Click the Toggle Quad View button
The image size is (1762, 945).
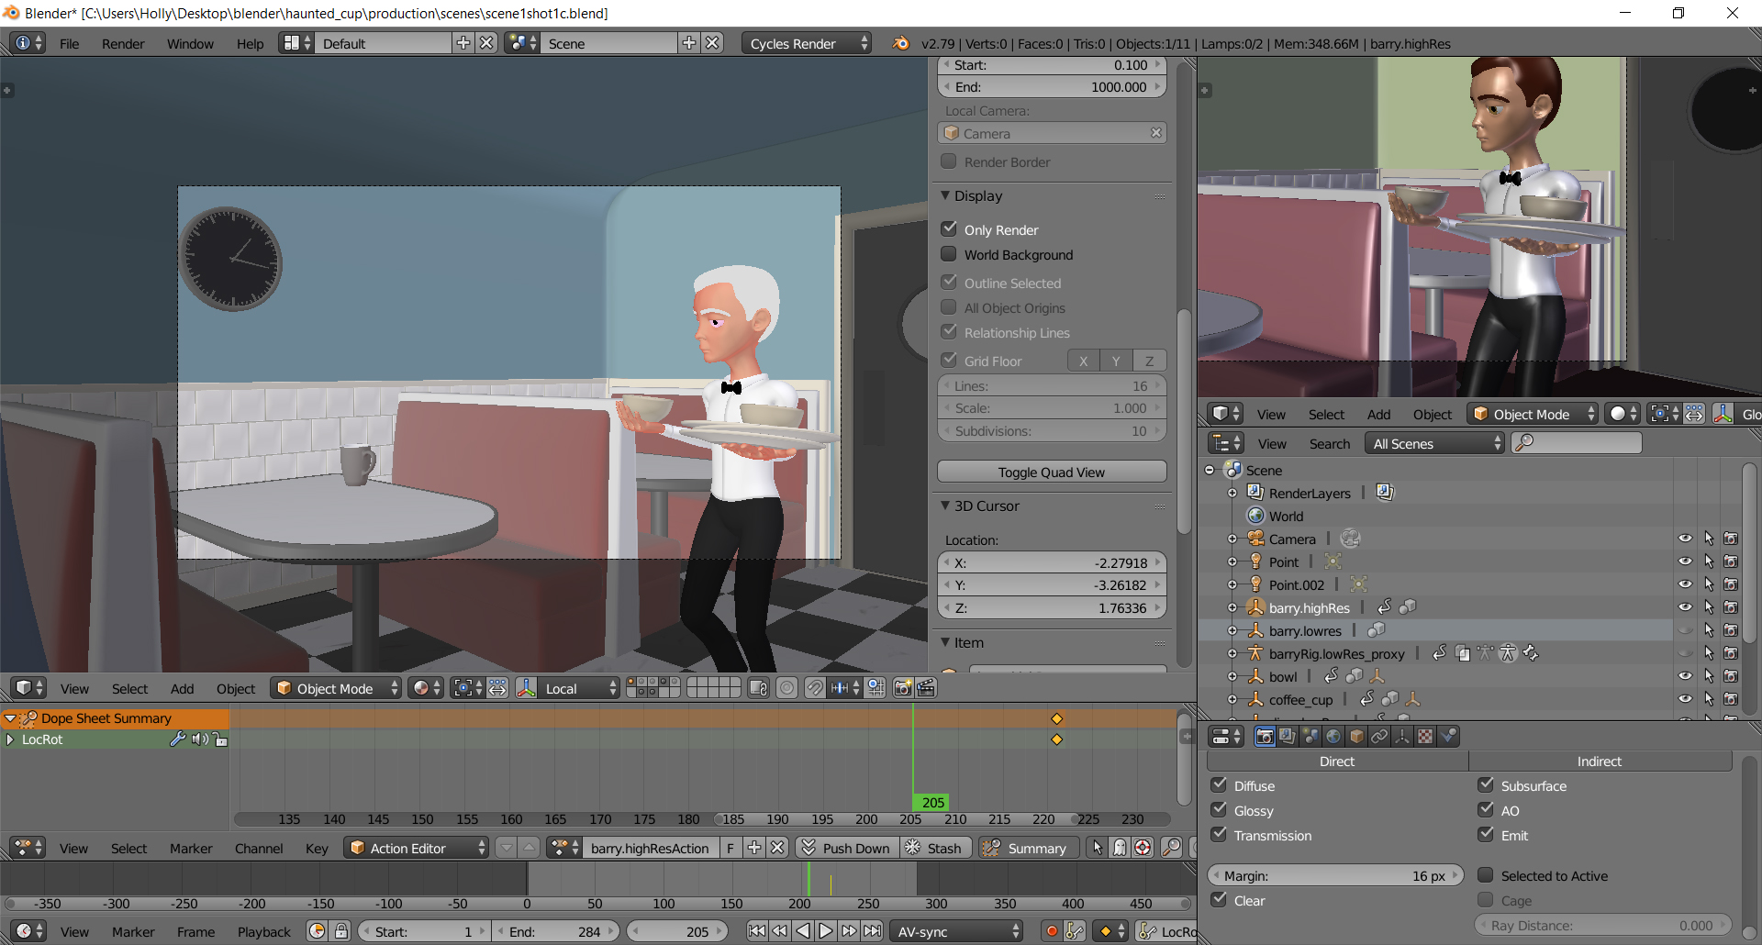(1052, 472)
